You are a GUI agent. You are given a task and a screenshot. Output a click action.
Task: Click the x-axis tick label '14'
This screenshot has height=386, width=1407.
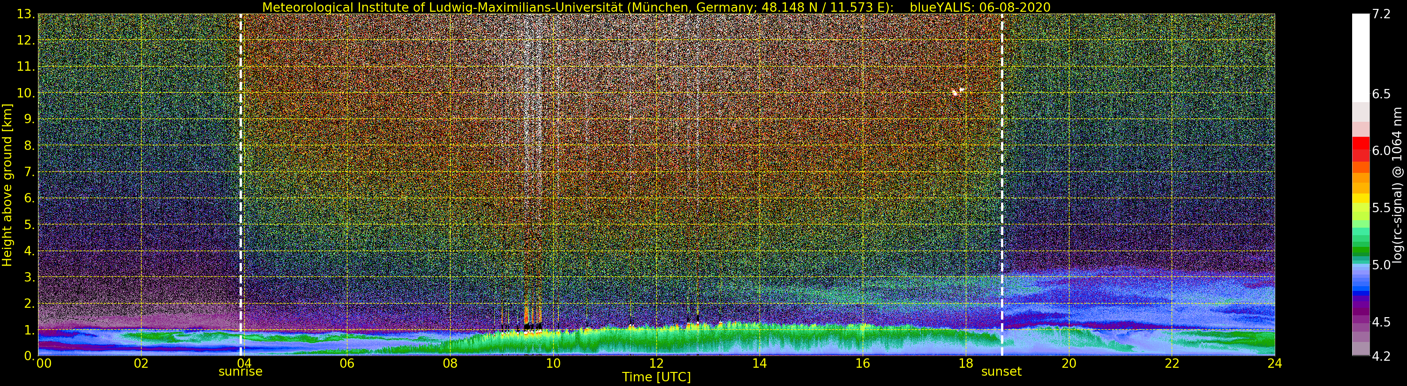pos(759,363)
